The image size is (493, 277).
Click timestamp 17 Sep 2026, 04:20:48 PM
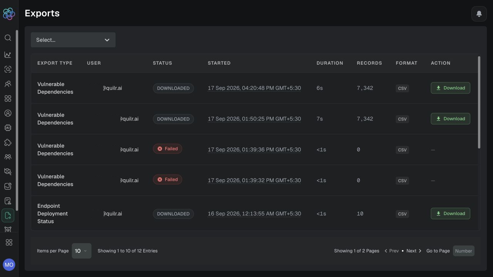[x=254, y=88]
